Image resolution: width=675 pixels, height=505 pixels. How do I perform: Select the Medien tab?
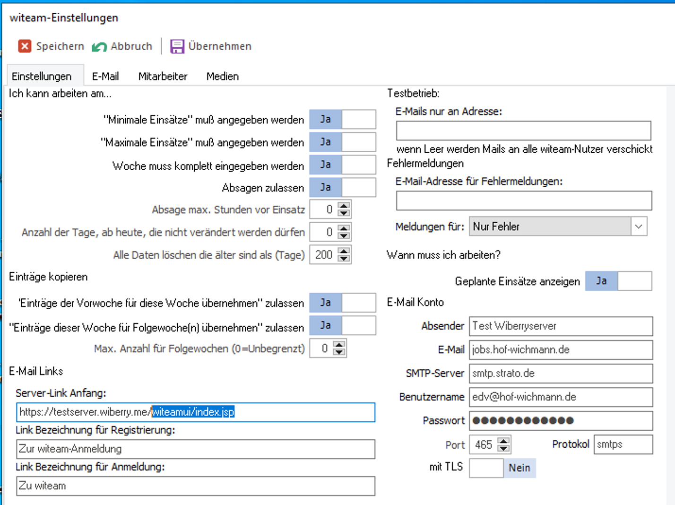(x=222, y=77)
